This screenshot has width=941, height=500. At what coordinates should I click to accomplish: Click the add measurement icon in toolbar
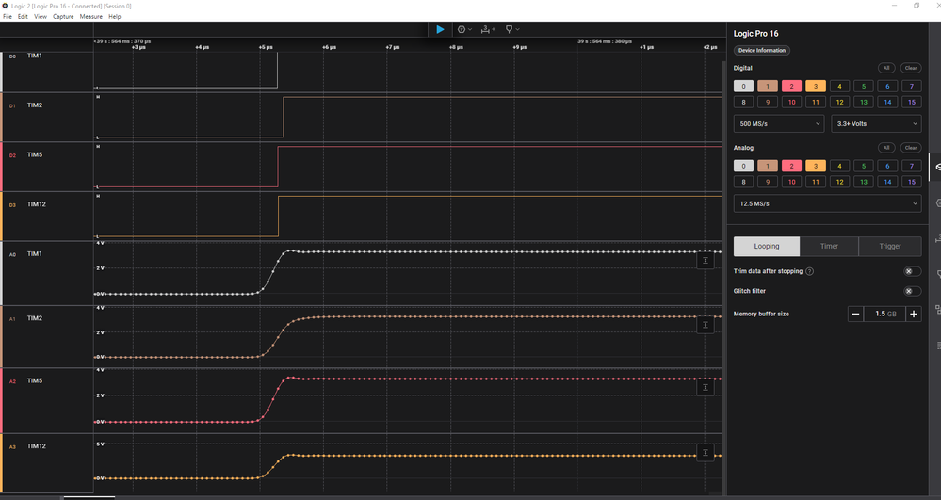pyautogui.click(x=488, y=29)
